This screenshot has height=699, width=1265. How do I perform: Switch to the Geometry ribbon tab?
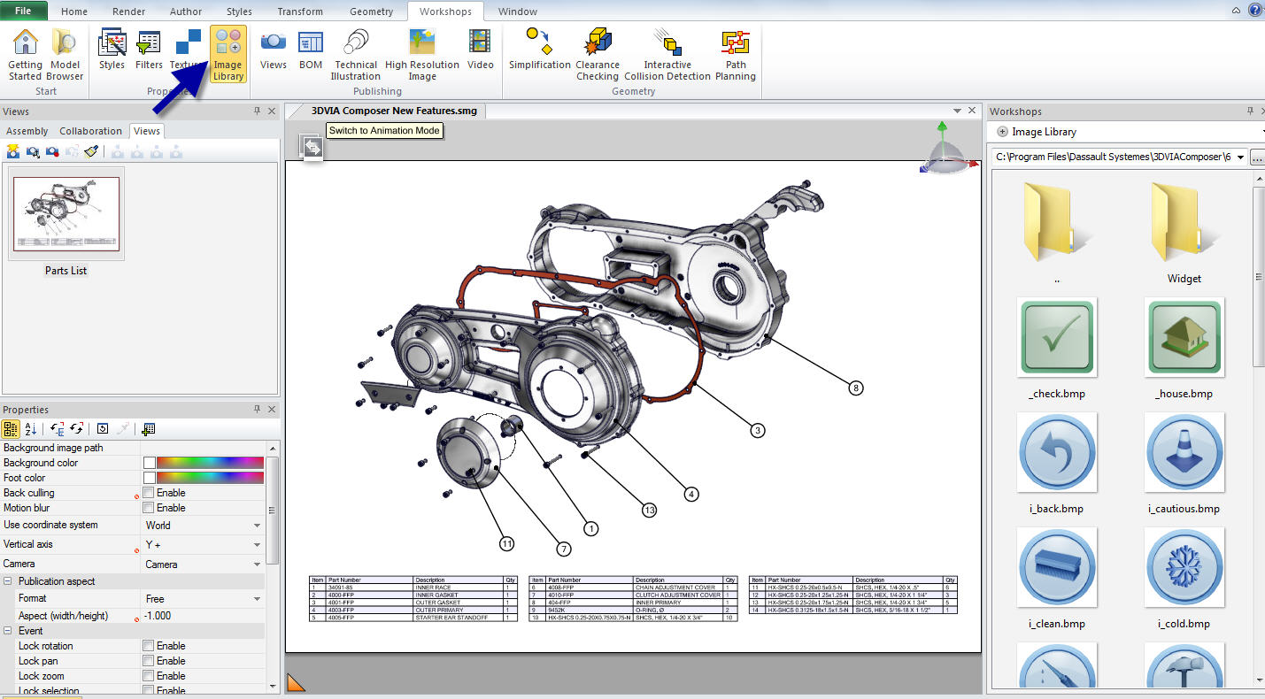[371, 12]
